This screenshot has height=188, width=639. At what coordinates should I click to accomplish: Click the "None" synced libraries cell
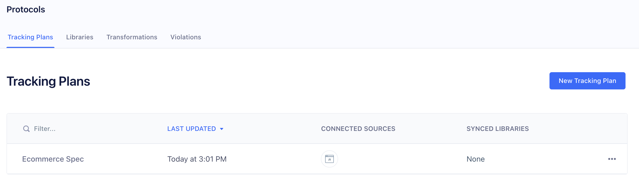tap(476, 159)
